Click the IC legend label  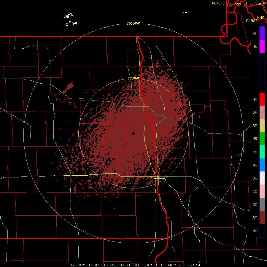coord(255,192)
